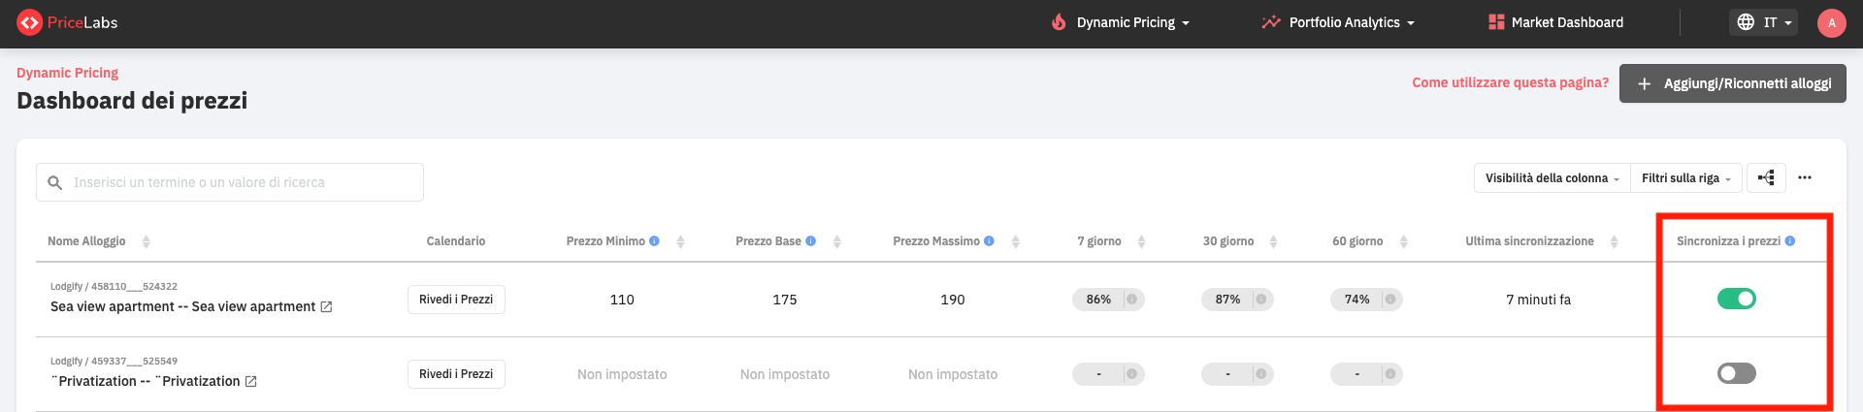Click Rivedi i Prezzi for Sea view apartment
The height and width of the screenshot is (412, 1863).
click(456, 300)
